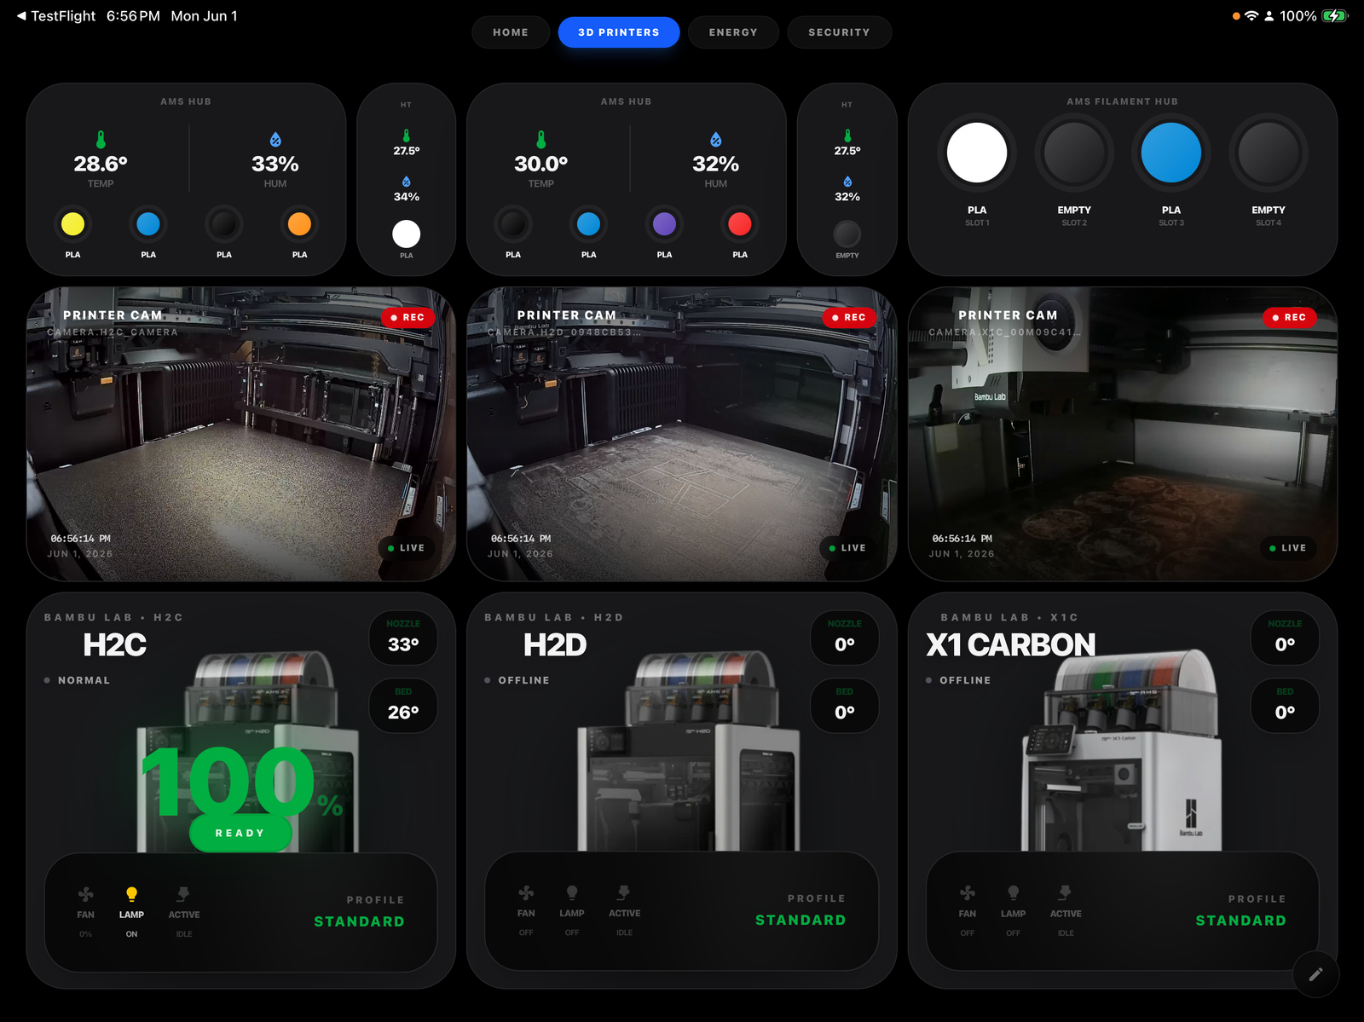The height and width of the screenshot is (1022, 1364).
Task: Tap the TestFlight back arrow
Action: click(x=21, y=16)
